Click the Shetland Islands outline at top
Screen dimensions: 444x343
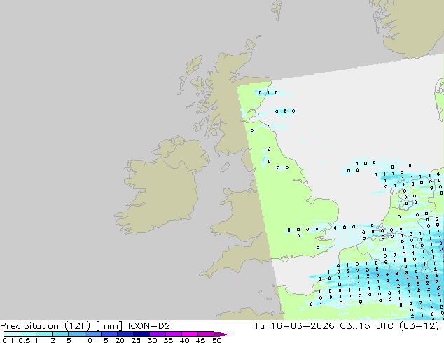coord(277,10)
